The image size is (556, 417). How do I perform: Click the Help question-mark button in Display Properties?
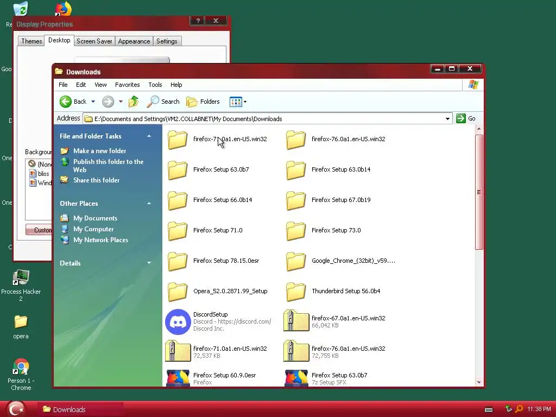(x=198, y=21)
